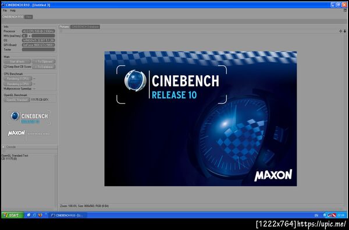The height and width of the screenshot is (230, 349).
Task: Click the To Database button
Action: (44, 66)
